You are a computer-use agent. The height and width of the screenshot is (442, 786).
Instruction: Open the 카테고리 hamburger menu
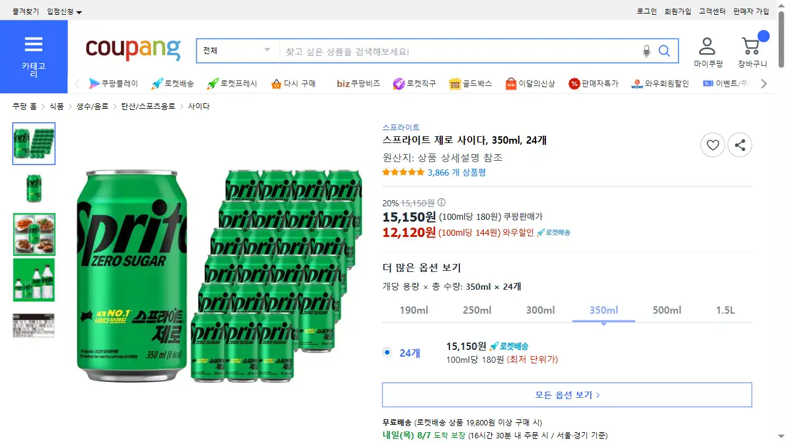[x=34, y=56]
